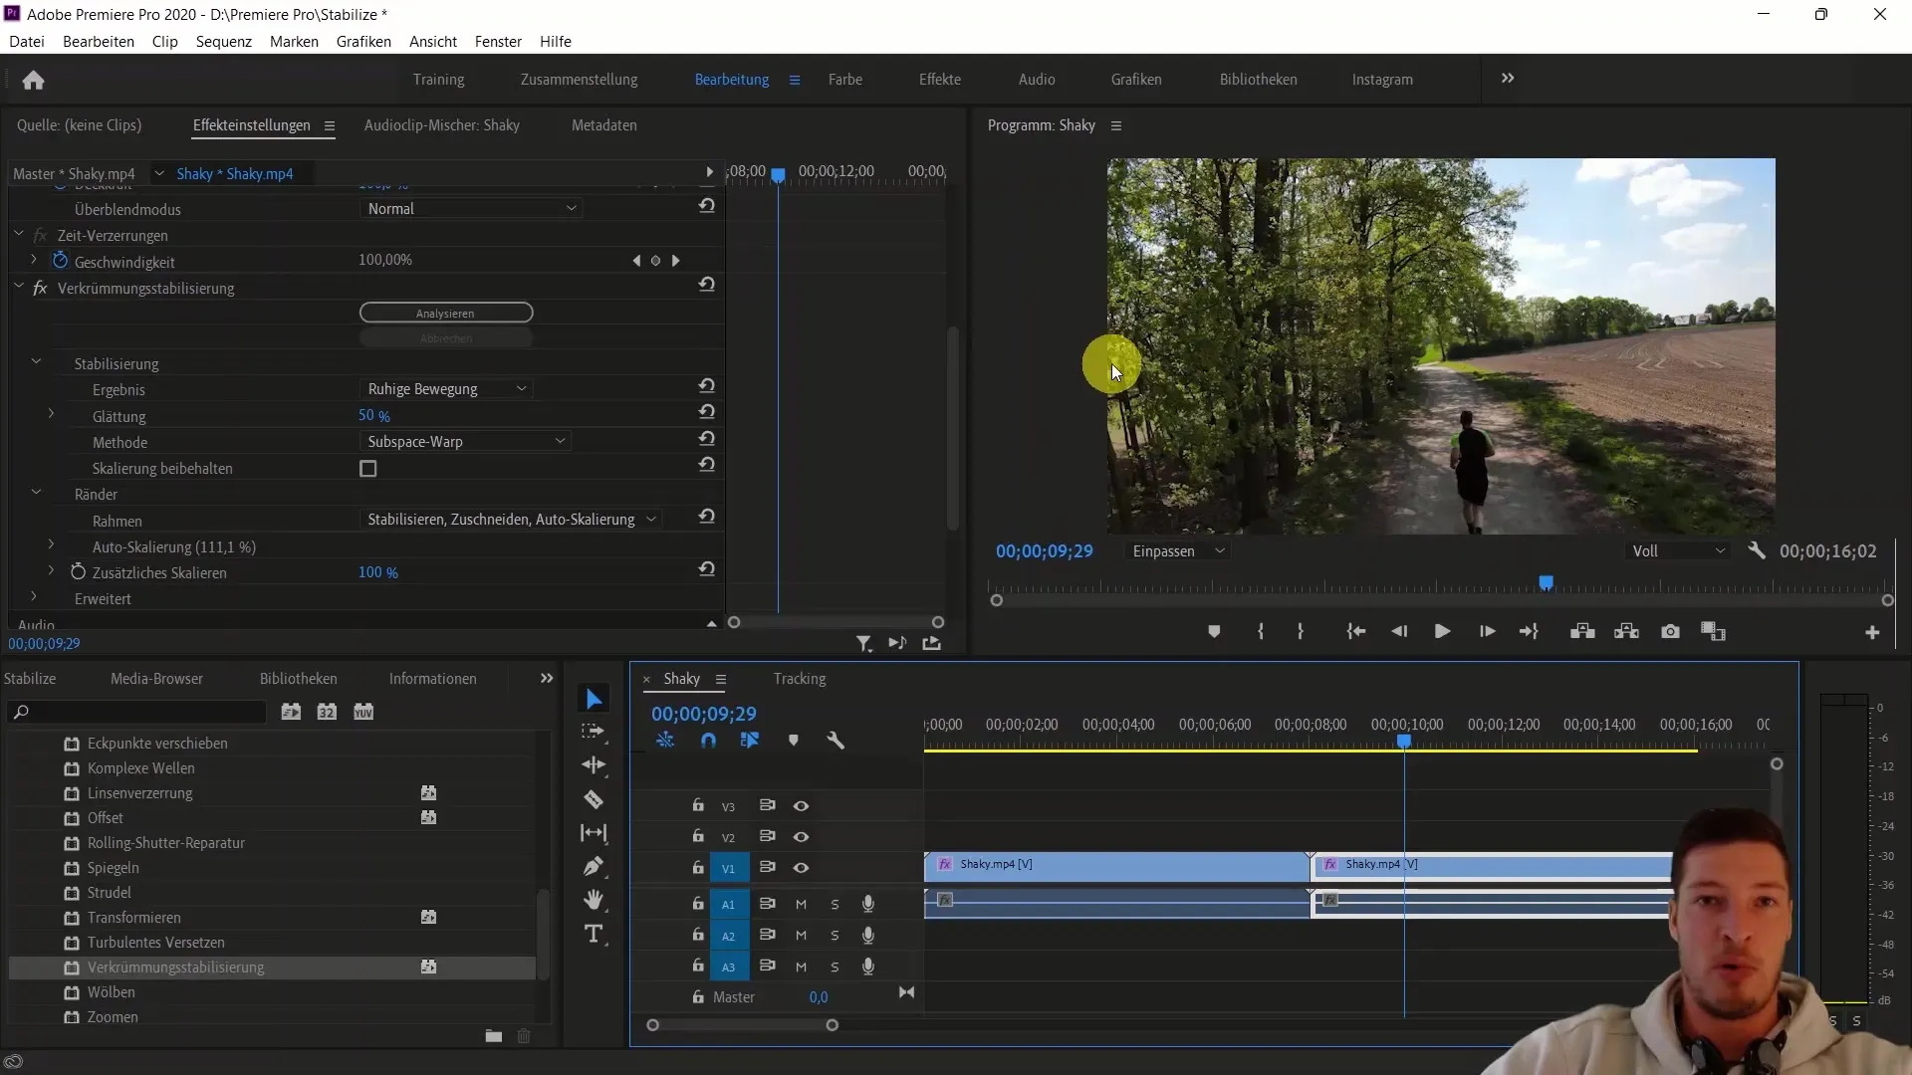Click the timeline playhead marker
Screen dimensions: 1912x1075
click(x=1404, y=742)
